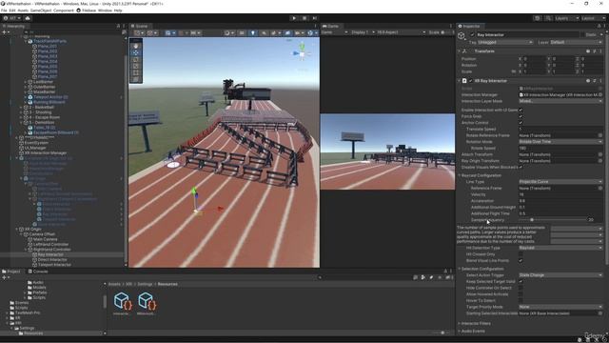Select the Hand tool in Scene overlay
The image size is (609, 343).
(135, 46)
